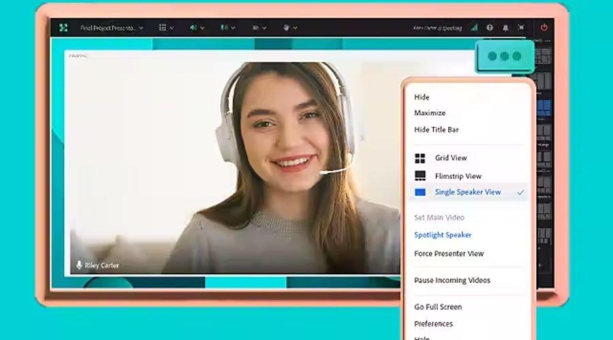Click the raise hand icon

[x=286, y=28]
